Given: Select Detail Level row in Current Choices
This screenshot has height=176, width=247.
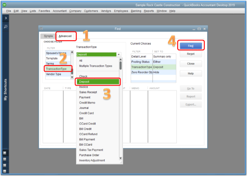Looking at the screenshot, I should tap(153, 57).
